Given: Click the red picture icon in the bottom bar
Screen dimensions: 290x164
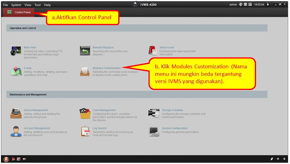Looking at the screenshot, I should pyautogui.click(x=19, y=159).
